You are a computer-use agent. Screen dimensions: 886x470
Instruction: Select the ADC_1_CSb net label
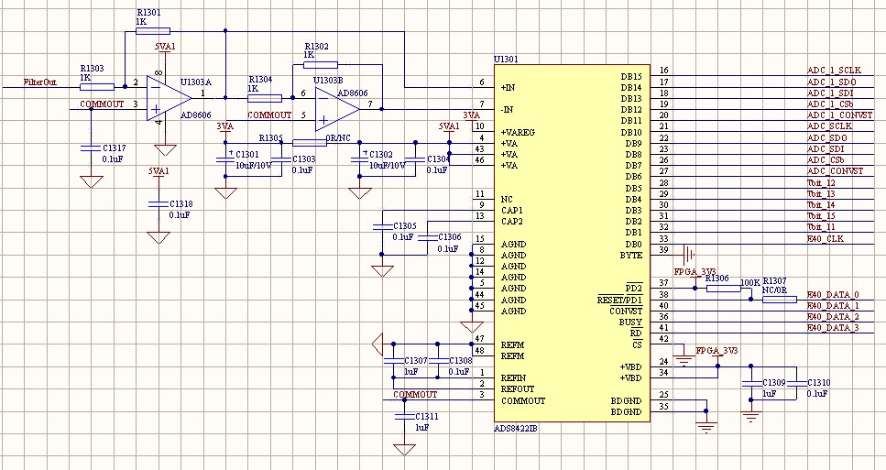[830, 104]
